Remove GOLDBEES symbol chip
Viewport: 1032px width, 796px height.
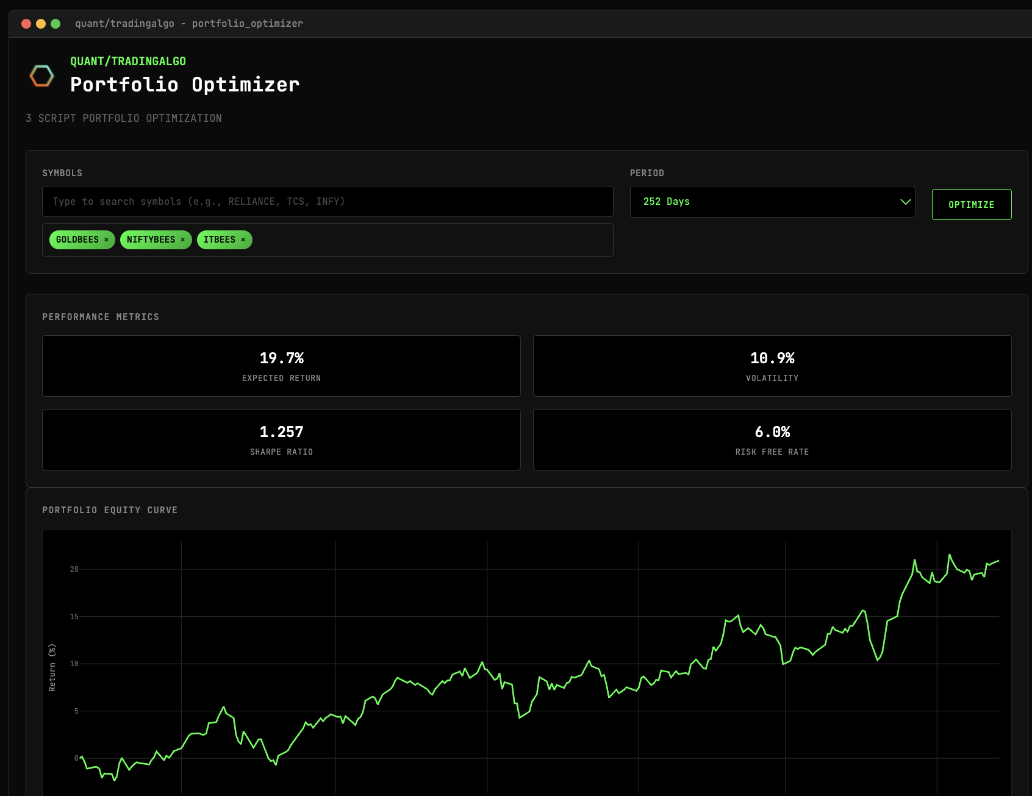coord(106,240)
